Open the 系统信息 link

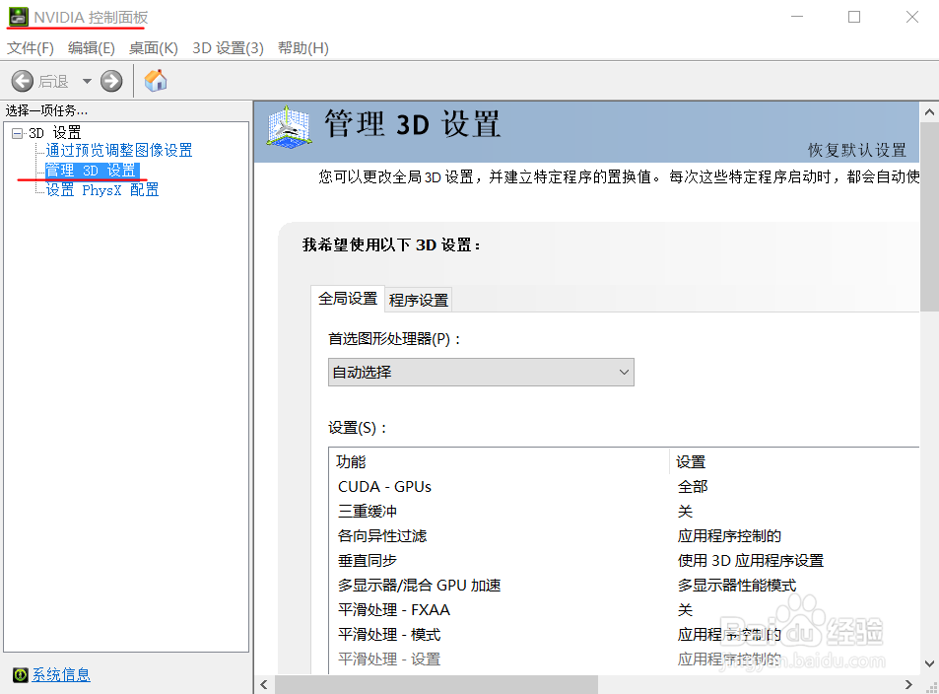coord(61,675)
